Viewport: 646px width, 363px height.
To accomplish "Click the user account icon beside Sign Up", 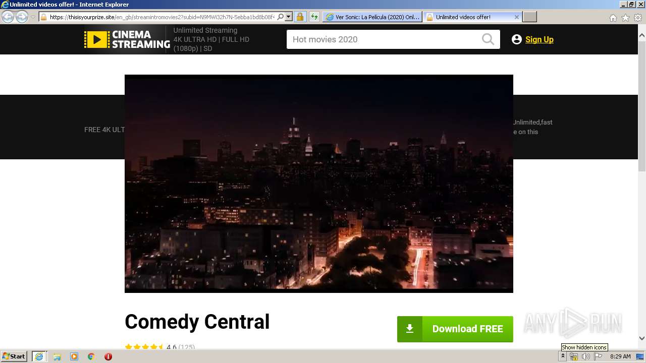I will pos(516,39).
